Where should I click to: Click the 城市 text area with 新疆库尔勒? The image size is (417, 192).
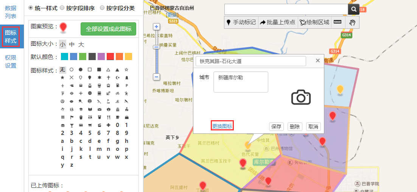coord(241,82)
